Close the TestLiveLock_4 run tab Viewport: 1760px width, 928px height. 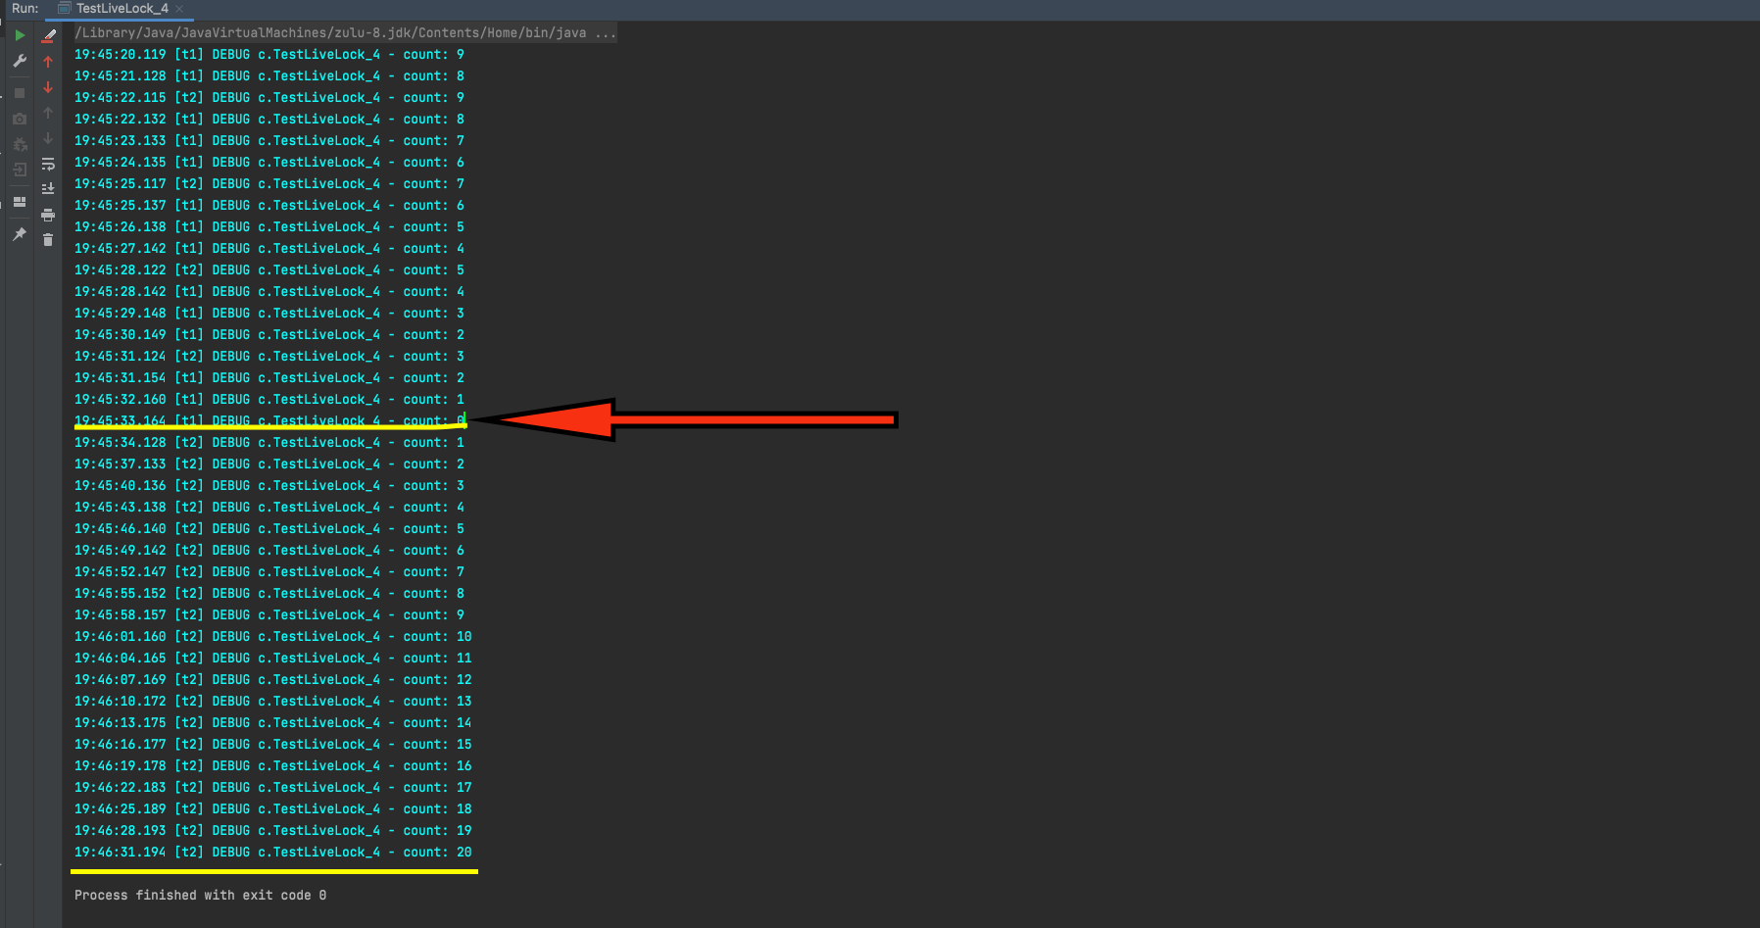(179, 9)
